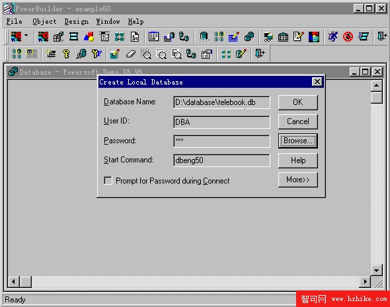Viewport: 390px width, 307px height.
Task: Click the Start Command field dbeng50
Action: (x=221, y=160)
